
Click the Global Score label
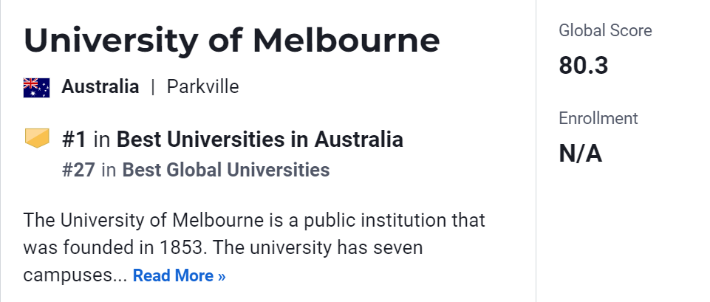point(605,31)
